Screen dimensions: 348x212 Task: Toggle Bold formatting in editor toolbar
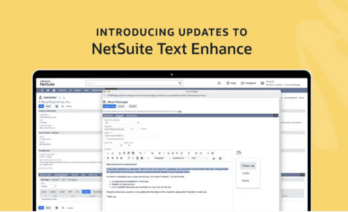159,153
